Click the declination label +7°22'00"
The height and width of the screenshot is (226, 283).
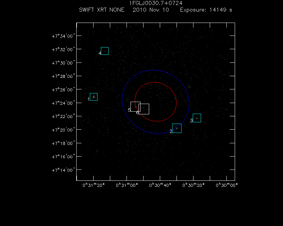(x=63, y=117)
